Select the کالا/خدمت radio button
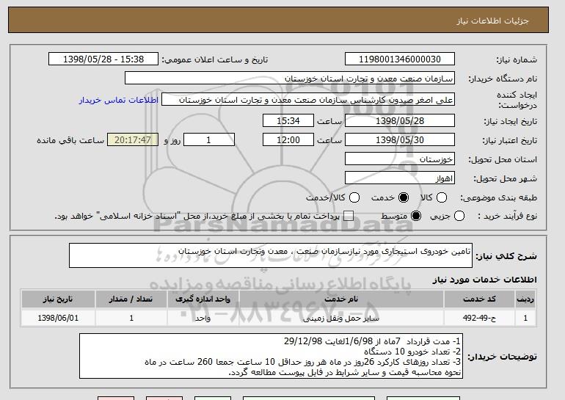 (354, 197)
